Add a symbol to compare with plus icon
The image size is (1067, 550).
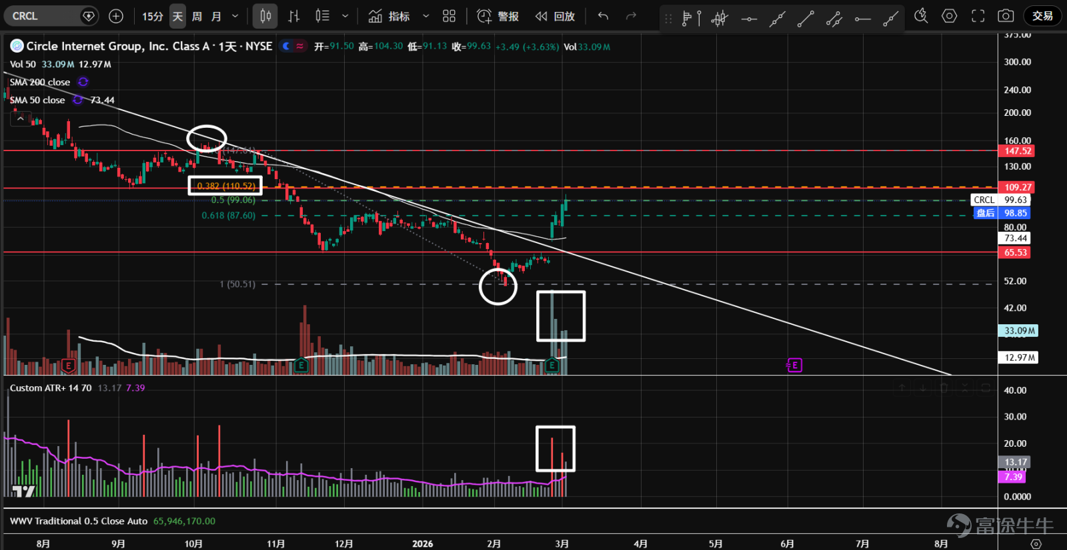[x=116, y=16]
